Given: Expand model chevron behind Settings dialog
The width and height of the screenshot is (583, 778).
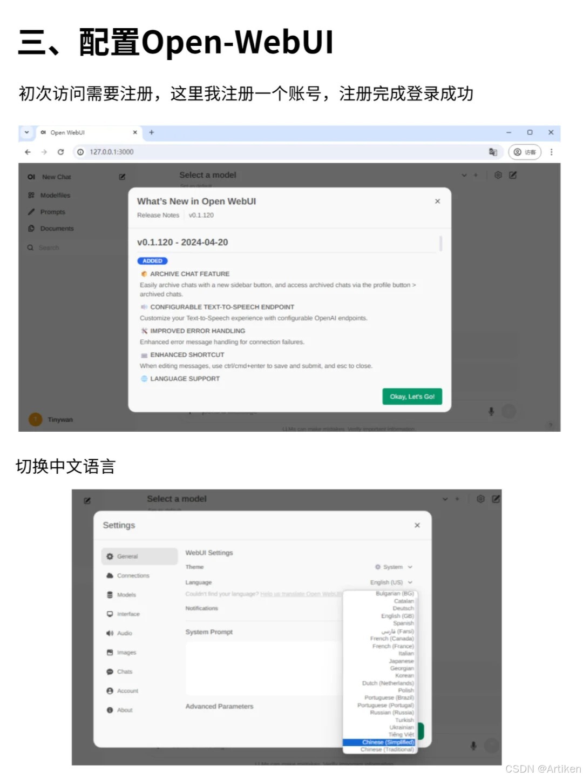Looking at the screenshot, I should click(445, 499).
